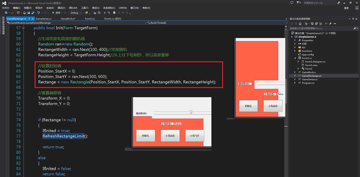Click the feedback speech-bubble icon in title bar
The image size is (360, 177).
292,3
